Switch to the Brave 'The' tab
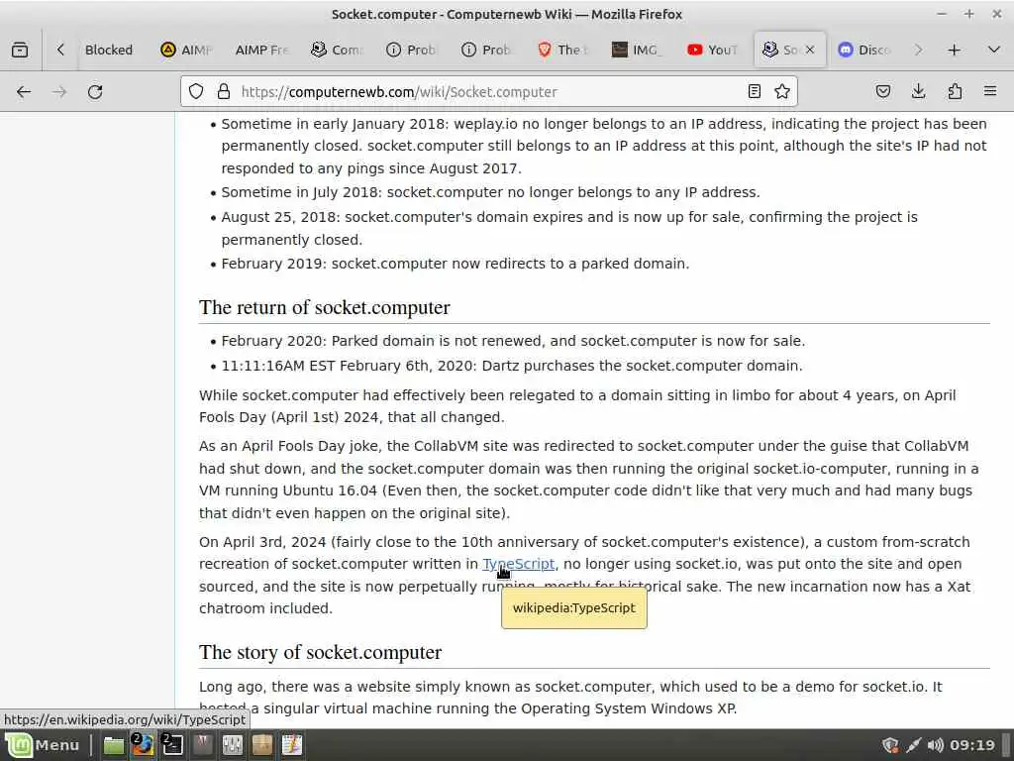Screen dimensions: 1014x761 click(562, 50)
